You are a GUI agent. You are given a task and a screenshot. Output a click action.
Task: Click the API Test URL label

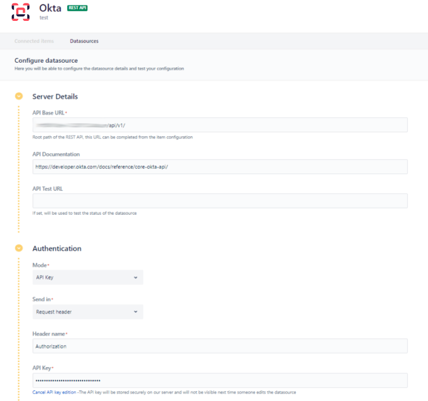47,189
